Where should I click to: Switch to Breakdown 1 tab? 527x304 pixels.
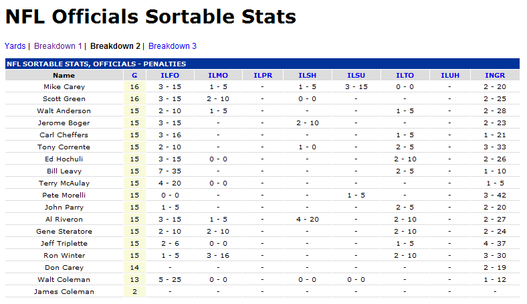58,46
